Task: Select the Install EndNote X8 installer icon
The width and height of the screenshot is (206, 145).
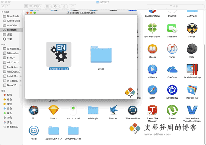Action: [59, 54]
